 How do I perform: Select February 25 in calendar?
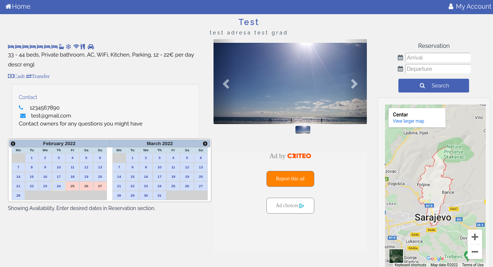(72, 186)
